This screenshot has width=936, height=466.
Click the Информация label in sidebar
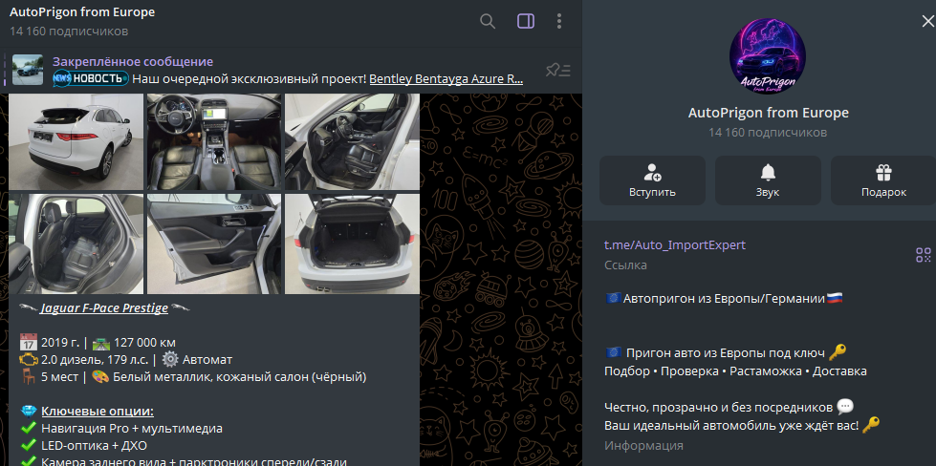point(643,445)
